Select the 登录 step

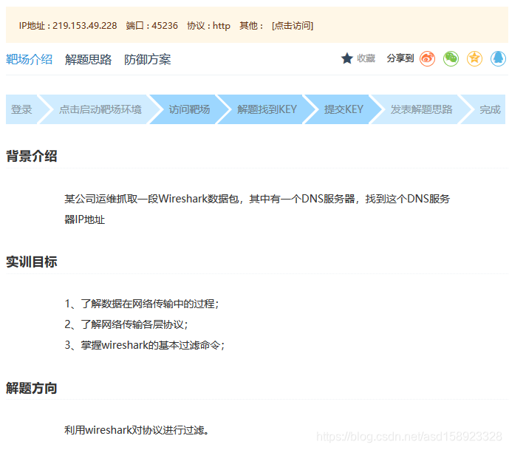21,109
